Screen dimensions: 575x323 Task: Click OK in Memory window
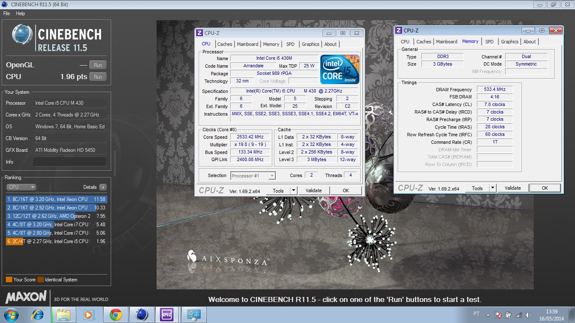[x=545, y=188]
